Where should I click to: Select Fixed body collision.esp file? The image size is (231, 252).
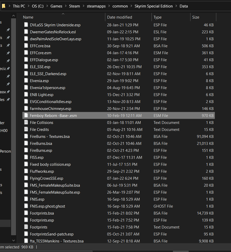point(50,164)
